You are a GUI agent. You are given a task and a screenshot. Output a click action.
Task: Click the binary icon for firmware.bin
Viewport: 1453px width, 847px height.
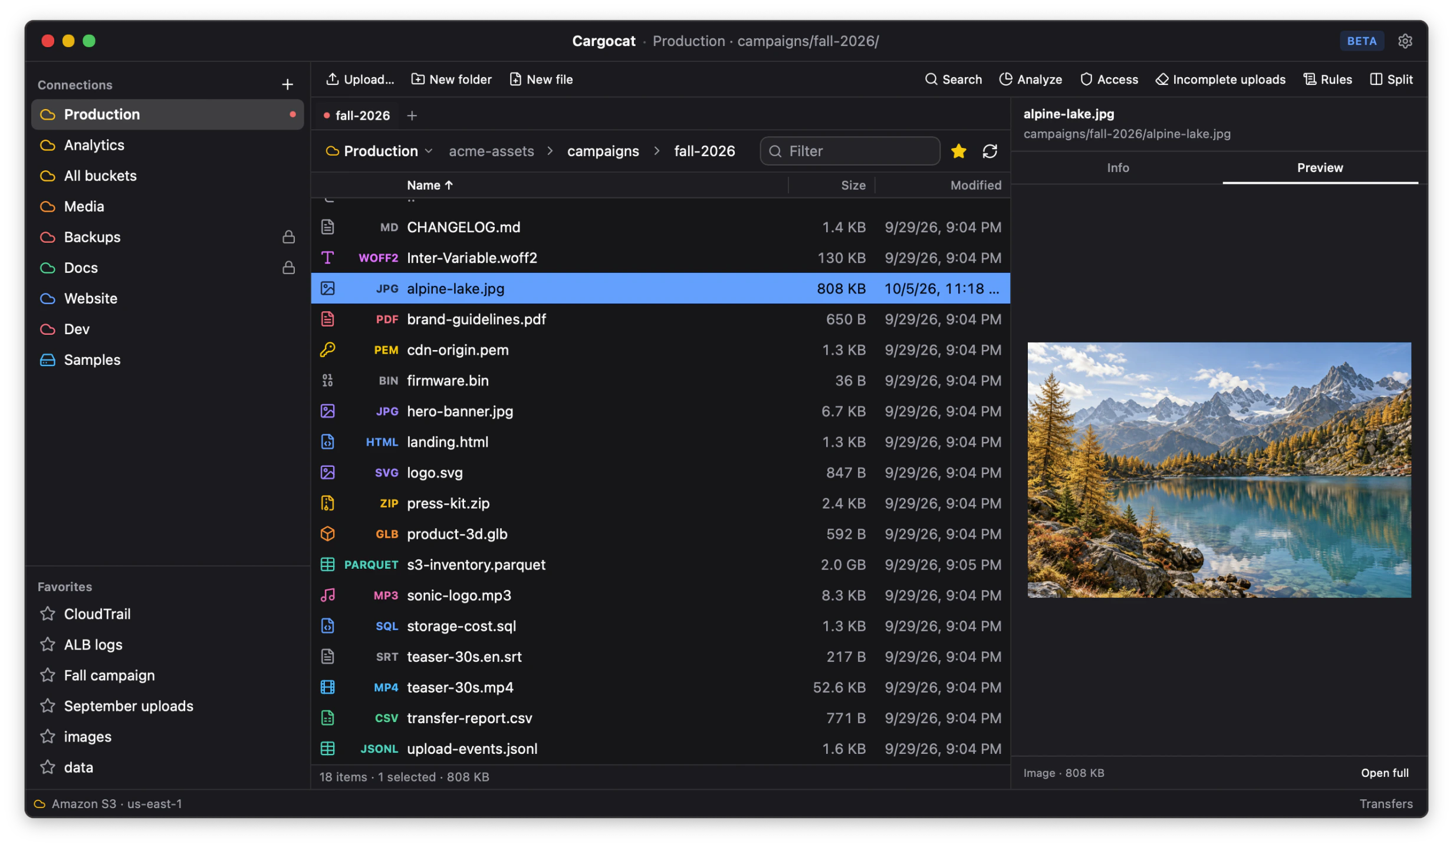tap(327, 381)
